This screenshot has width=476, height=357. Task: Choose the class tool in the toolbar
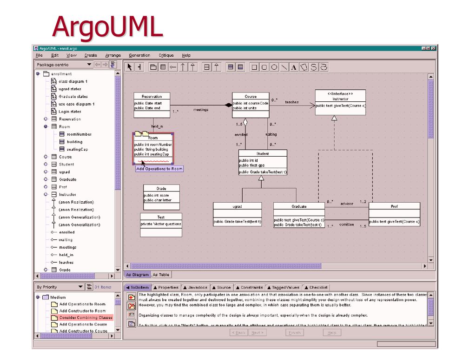coord(163,67)
